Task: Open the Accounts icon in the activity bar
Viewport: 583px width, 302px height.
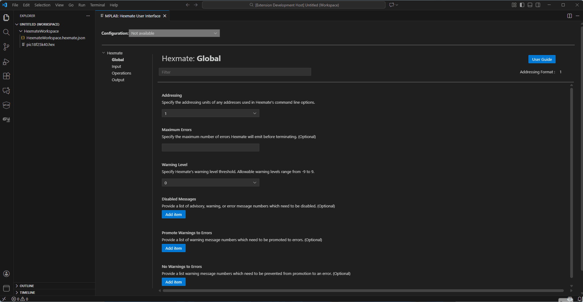Action: (6, 273)
